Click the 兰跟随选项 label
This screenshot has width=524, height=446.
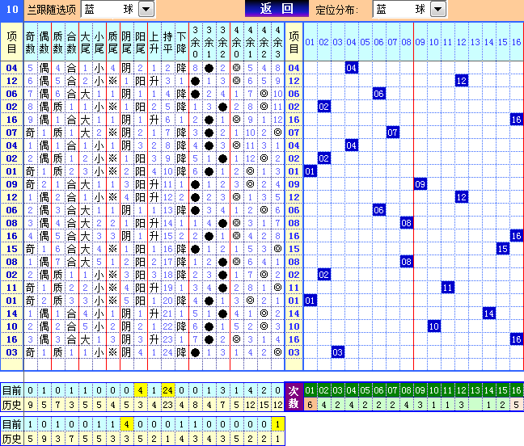coord(52,10)
